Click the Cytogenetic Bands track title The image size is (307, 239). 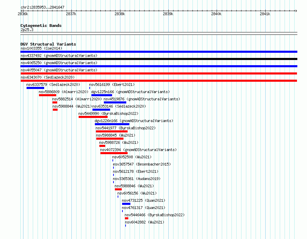(x=41, y=26)
